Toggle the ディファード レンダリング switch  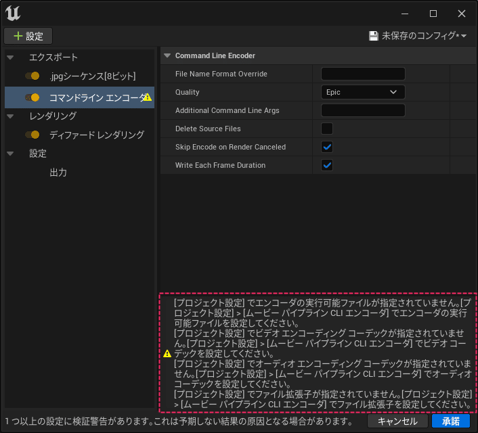pos(32,135)
